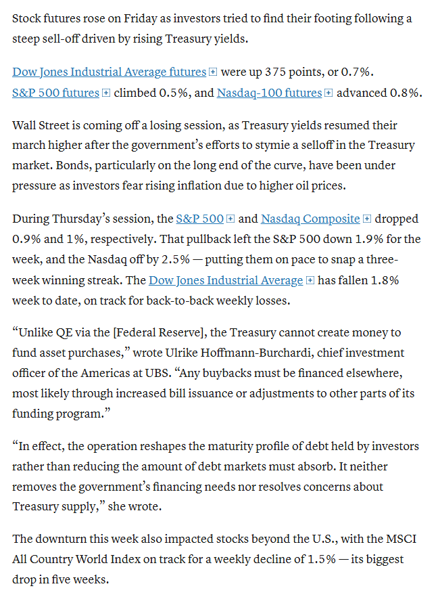This screenshot has width=438, height=599.
Task: Expand the plus icon after Nasdaq-100 futures
Action: [x=328, y=93]
